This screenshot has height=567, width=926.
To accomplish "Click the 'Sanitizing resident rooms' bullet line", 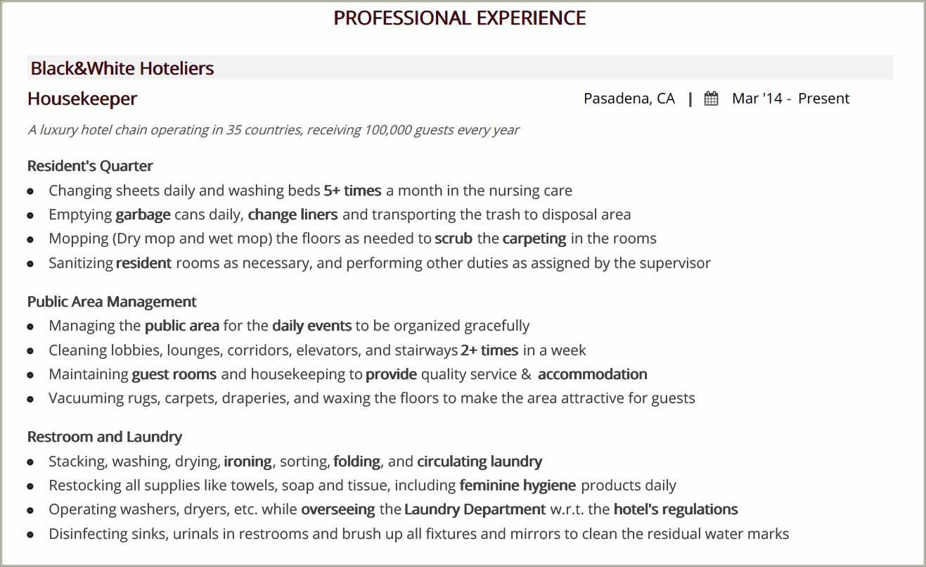I will pyautogui.click(x=379, y=263).
